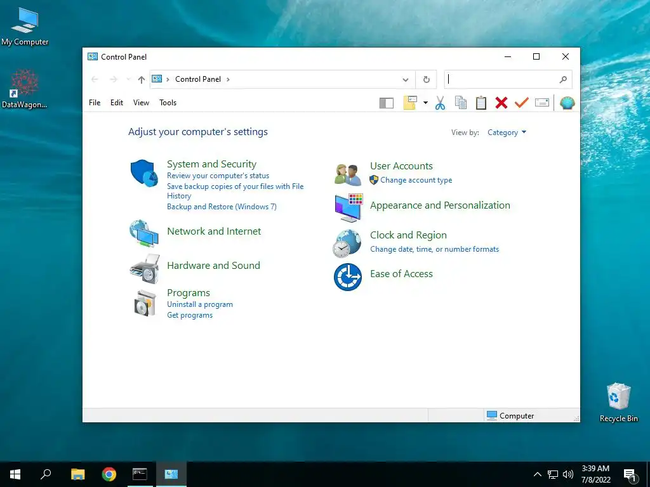Open Ease of Access category
650x487 pixels.
coord(401,274)
